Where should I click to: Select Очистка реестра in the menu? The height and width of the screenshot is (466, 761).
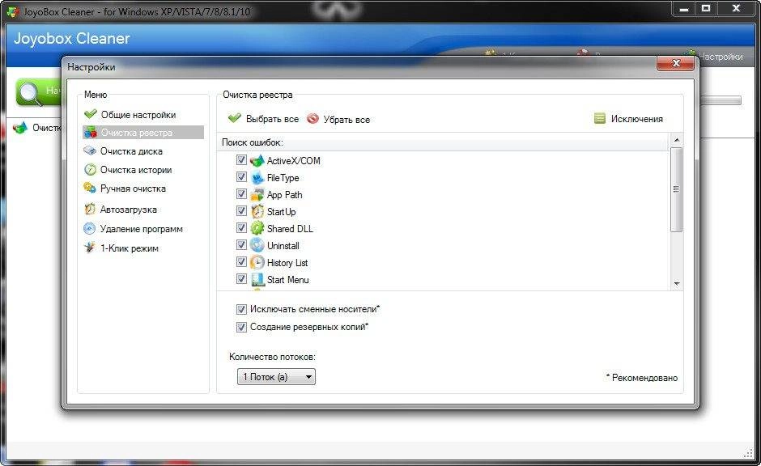pos(143,133)
